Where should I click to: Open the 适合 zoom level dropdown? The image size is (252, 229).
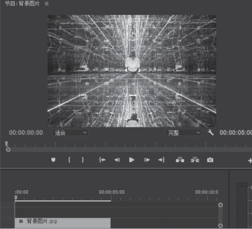pyautogui.click(x=71, y=132)
